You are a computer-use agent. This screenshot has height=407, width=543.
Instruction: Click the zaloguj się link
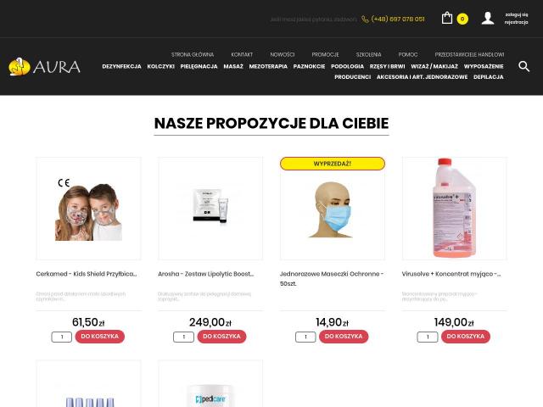pos(517,14)
